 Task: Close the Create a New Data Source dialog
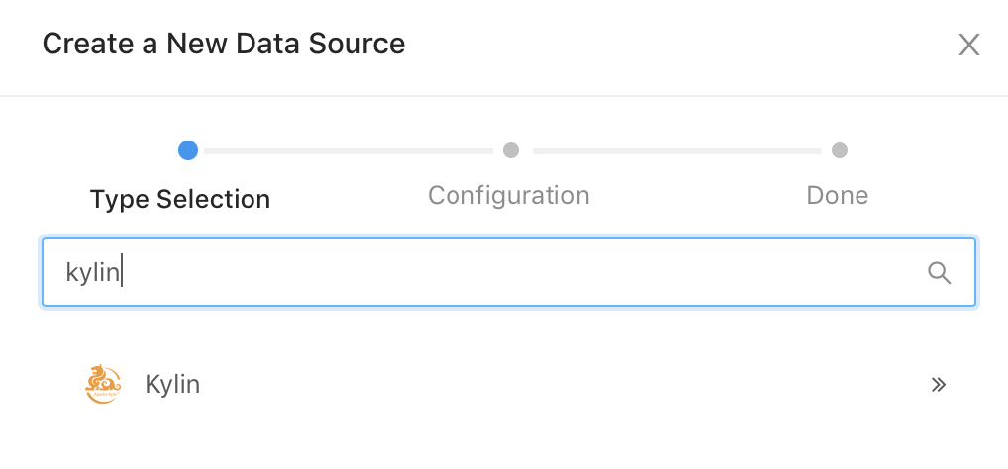click(968, 45)
